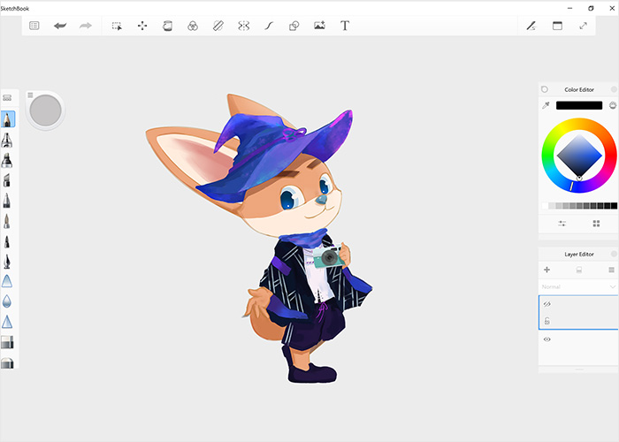The height and width of the screenshot is (442, 619).
Task: Select the rectangular Selection tool
Action: pos(117,26)
